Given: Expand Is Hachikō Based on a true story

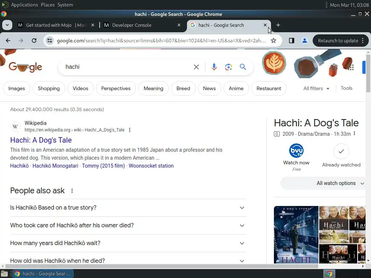Looking at the screenshot, I should click(128, 207).
